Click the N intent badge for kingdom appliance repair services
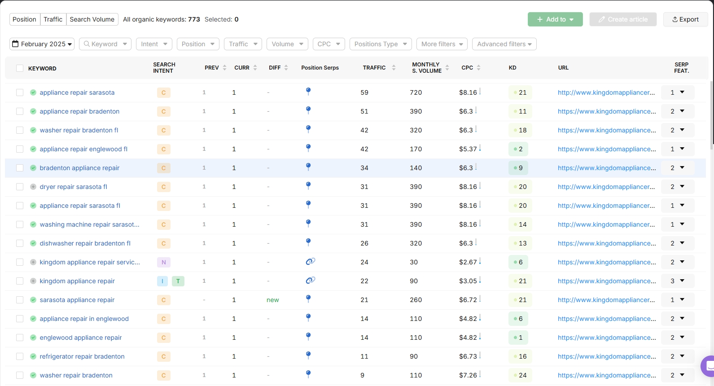Viewport: 714px width, 386px height. (x=163, y=262)
